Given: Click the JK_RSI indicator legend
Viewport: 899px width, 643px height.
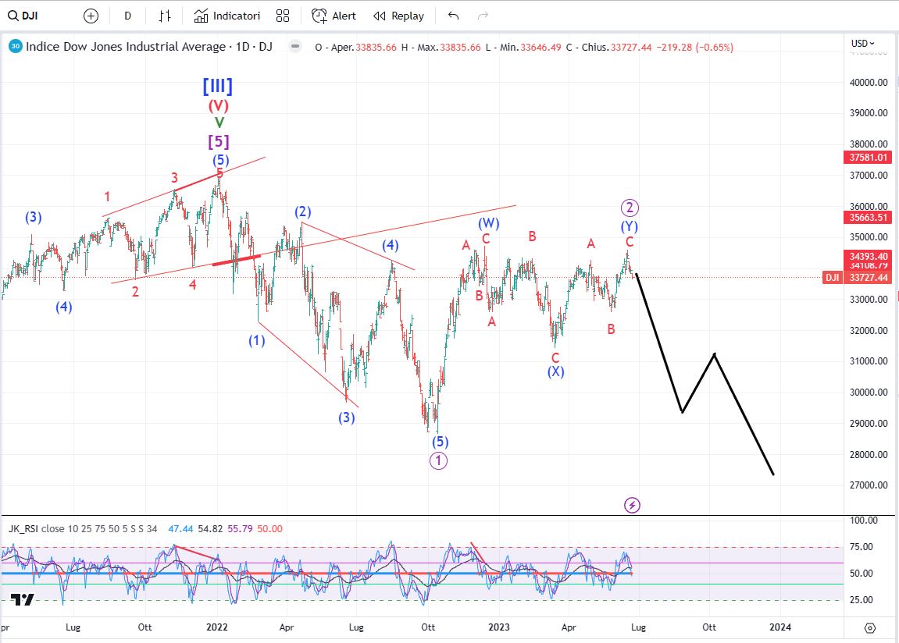Looking at the screenshot, I should [83, 528].
